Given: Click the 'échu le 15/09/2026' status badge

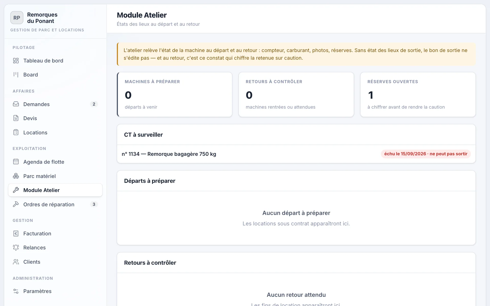Looking at the screenshot, I should point(426,154).
